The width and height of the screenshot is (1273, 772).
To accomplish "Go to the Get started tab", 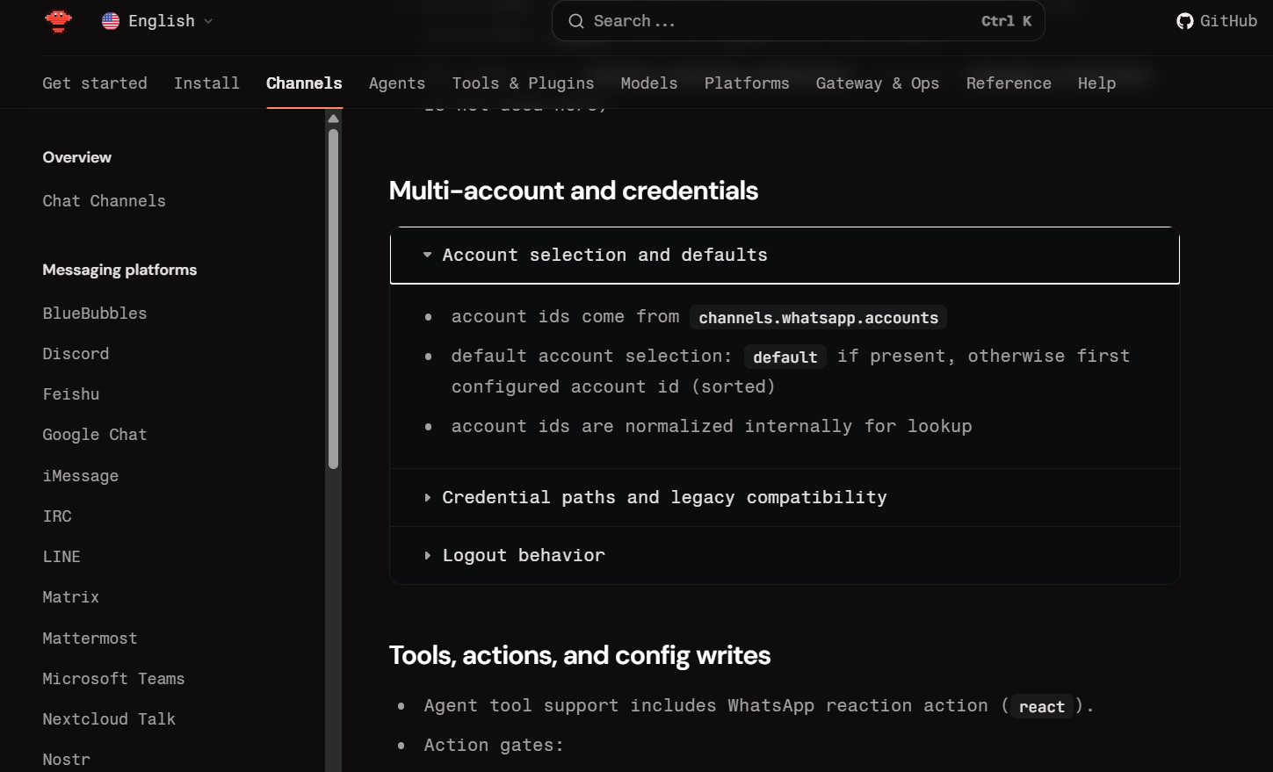I will (95, 83).
